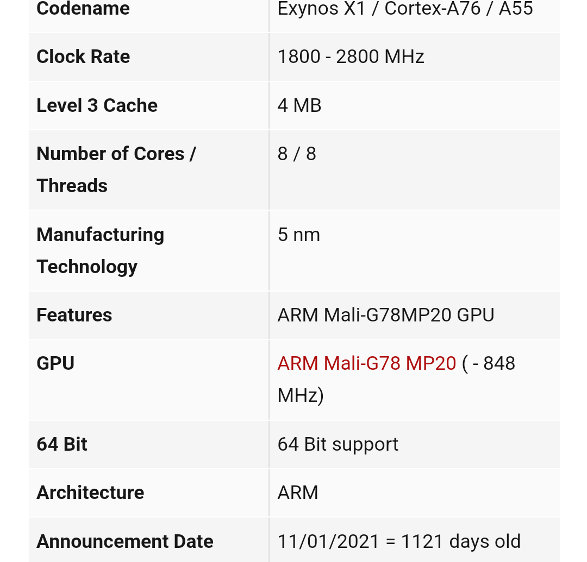Select the Clock Rate label
587x562 pixels.
[83, 57]
